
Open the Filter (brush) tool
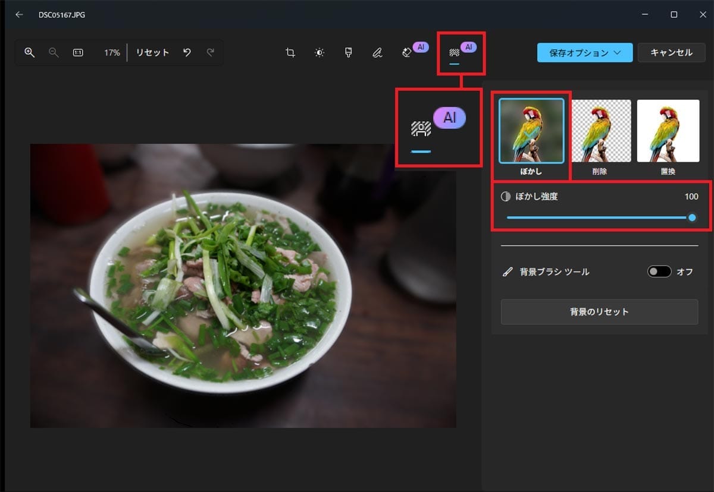pyautogui.click(x=348, y=52)
